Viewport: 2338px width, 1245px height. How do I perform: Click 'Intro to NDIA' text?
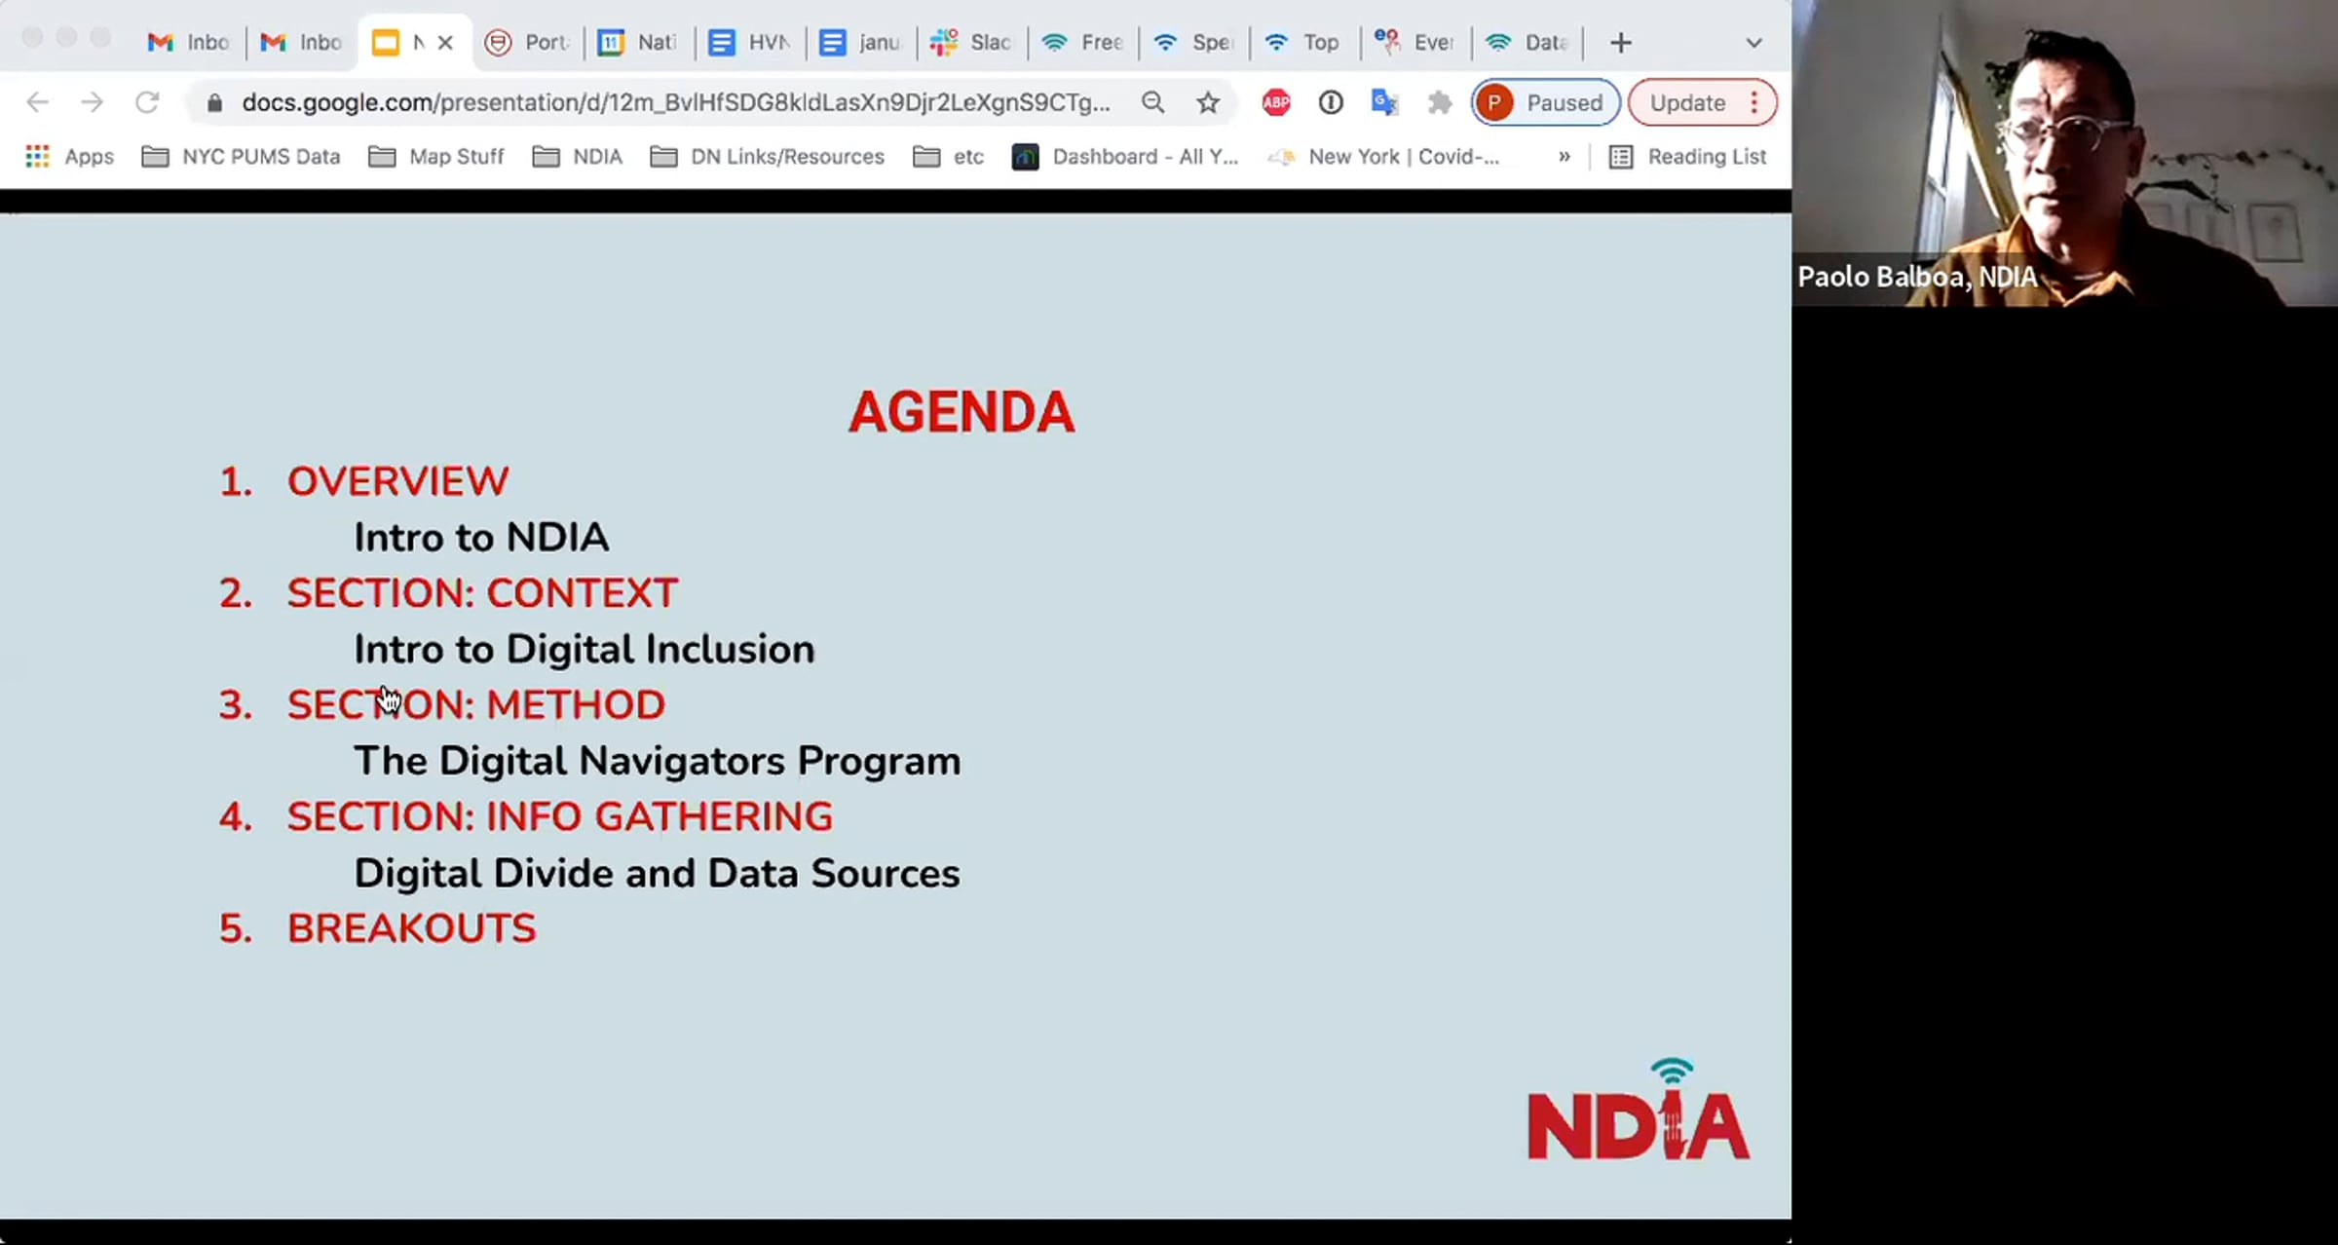pyautogui.click(x=481, y=538)
